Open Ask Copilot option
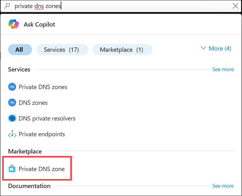 click(x=39, y=24)
